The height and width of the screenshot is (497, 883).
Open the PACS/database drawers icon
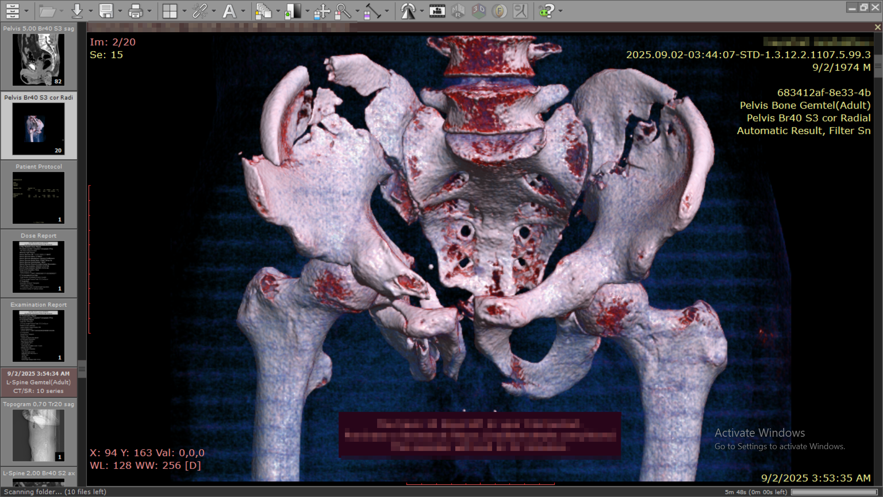pyautogui.click(x=12, y=11)
